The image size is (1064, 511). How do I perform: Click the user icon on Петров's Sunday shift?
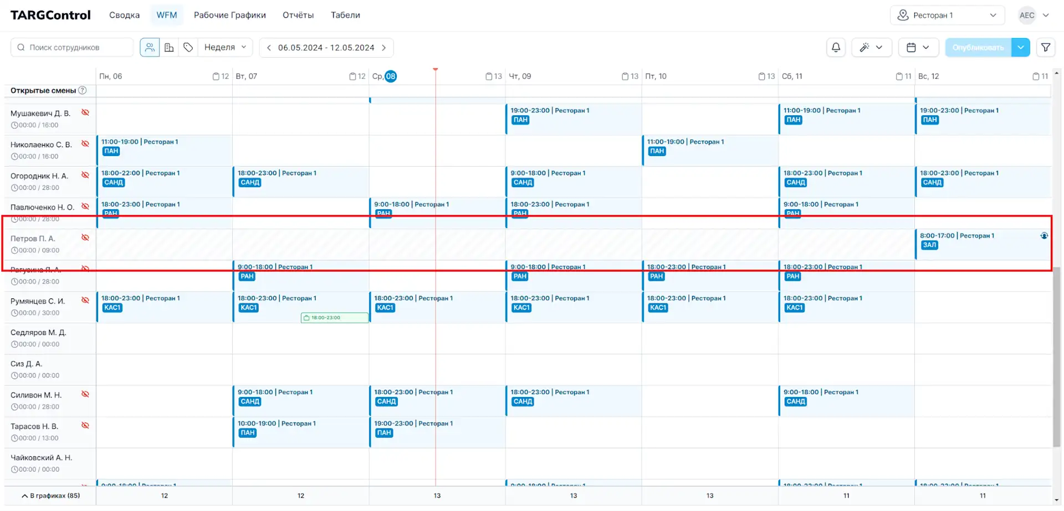point(1044,236)
